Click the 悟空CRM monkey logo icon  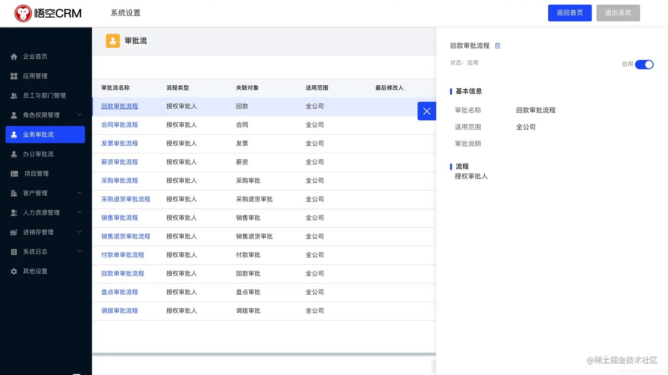pyautogui.click(x=24, y=13)
